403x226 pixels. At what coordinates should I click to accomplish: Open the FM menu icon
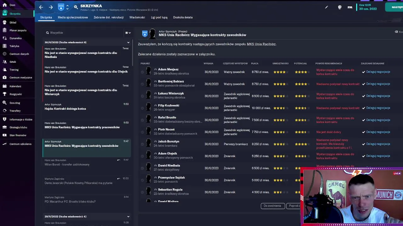coord(350,7)
